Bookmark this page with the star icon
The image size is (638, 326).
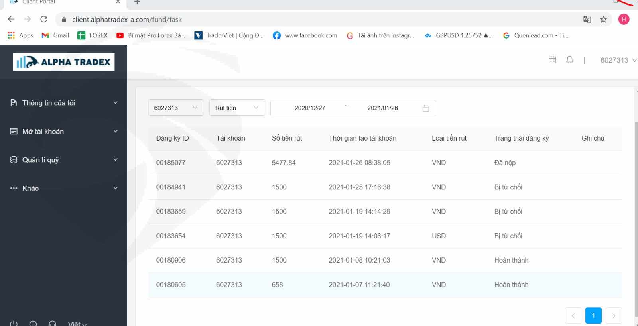tap(603, 20)
